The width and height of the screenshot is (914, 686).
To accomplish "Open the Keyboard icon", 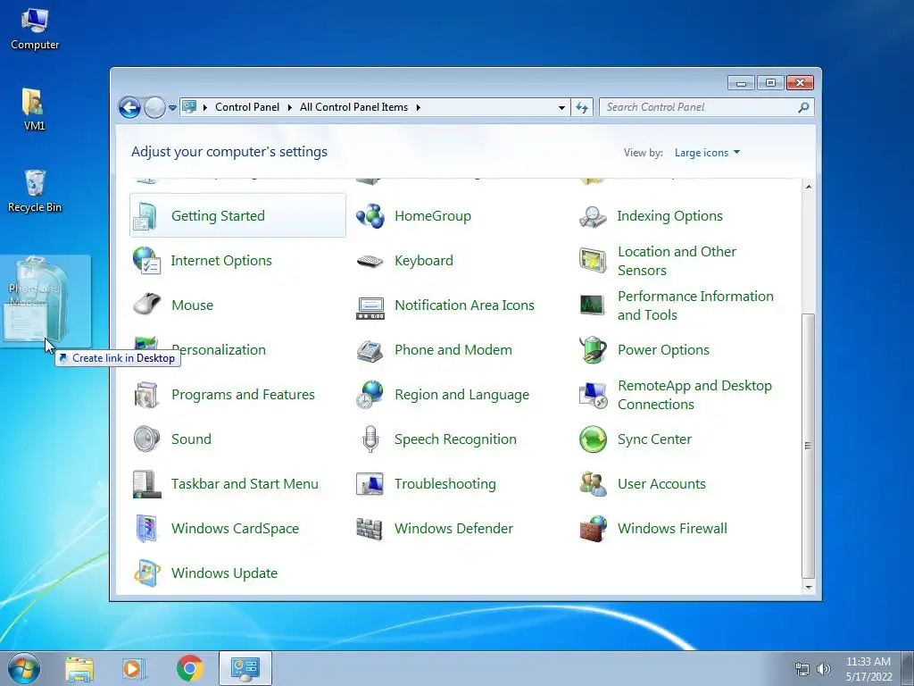I will [370, 262].
